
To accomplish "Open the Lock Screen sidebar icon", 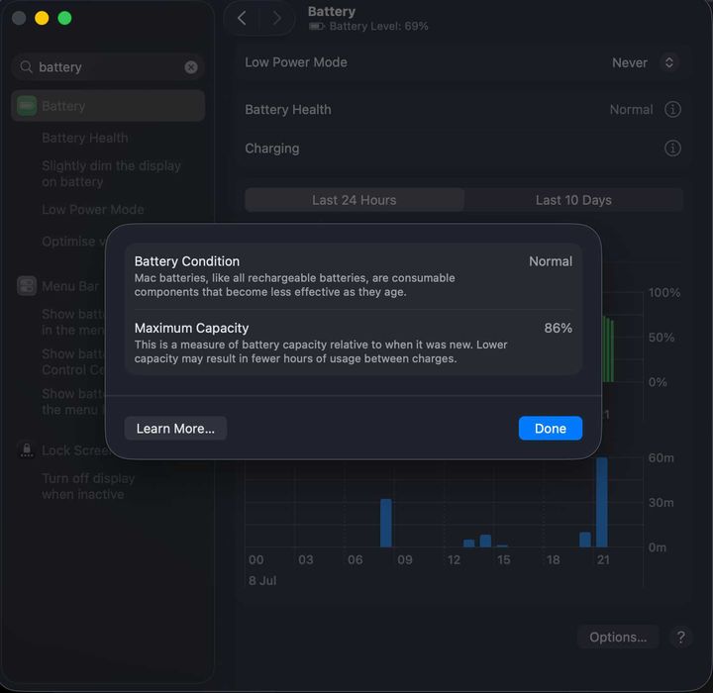I will point(27,450).
